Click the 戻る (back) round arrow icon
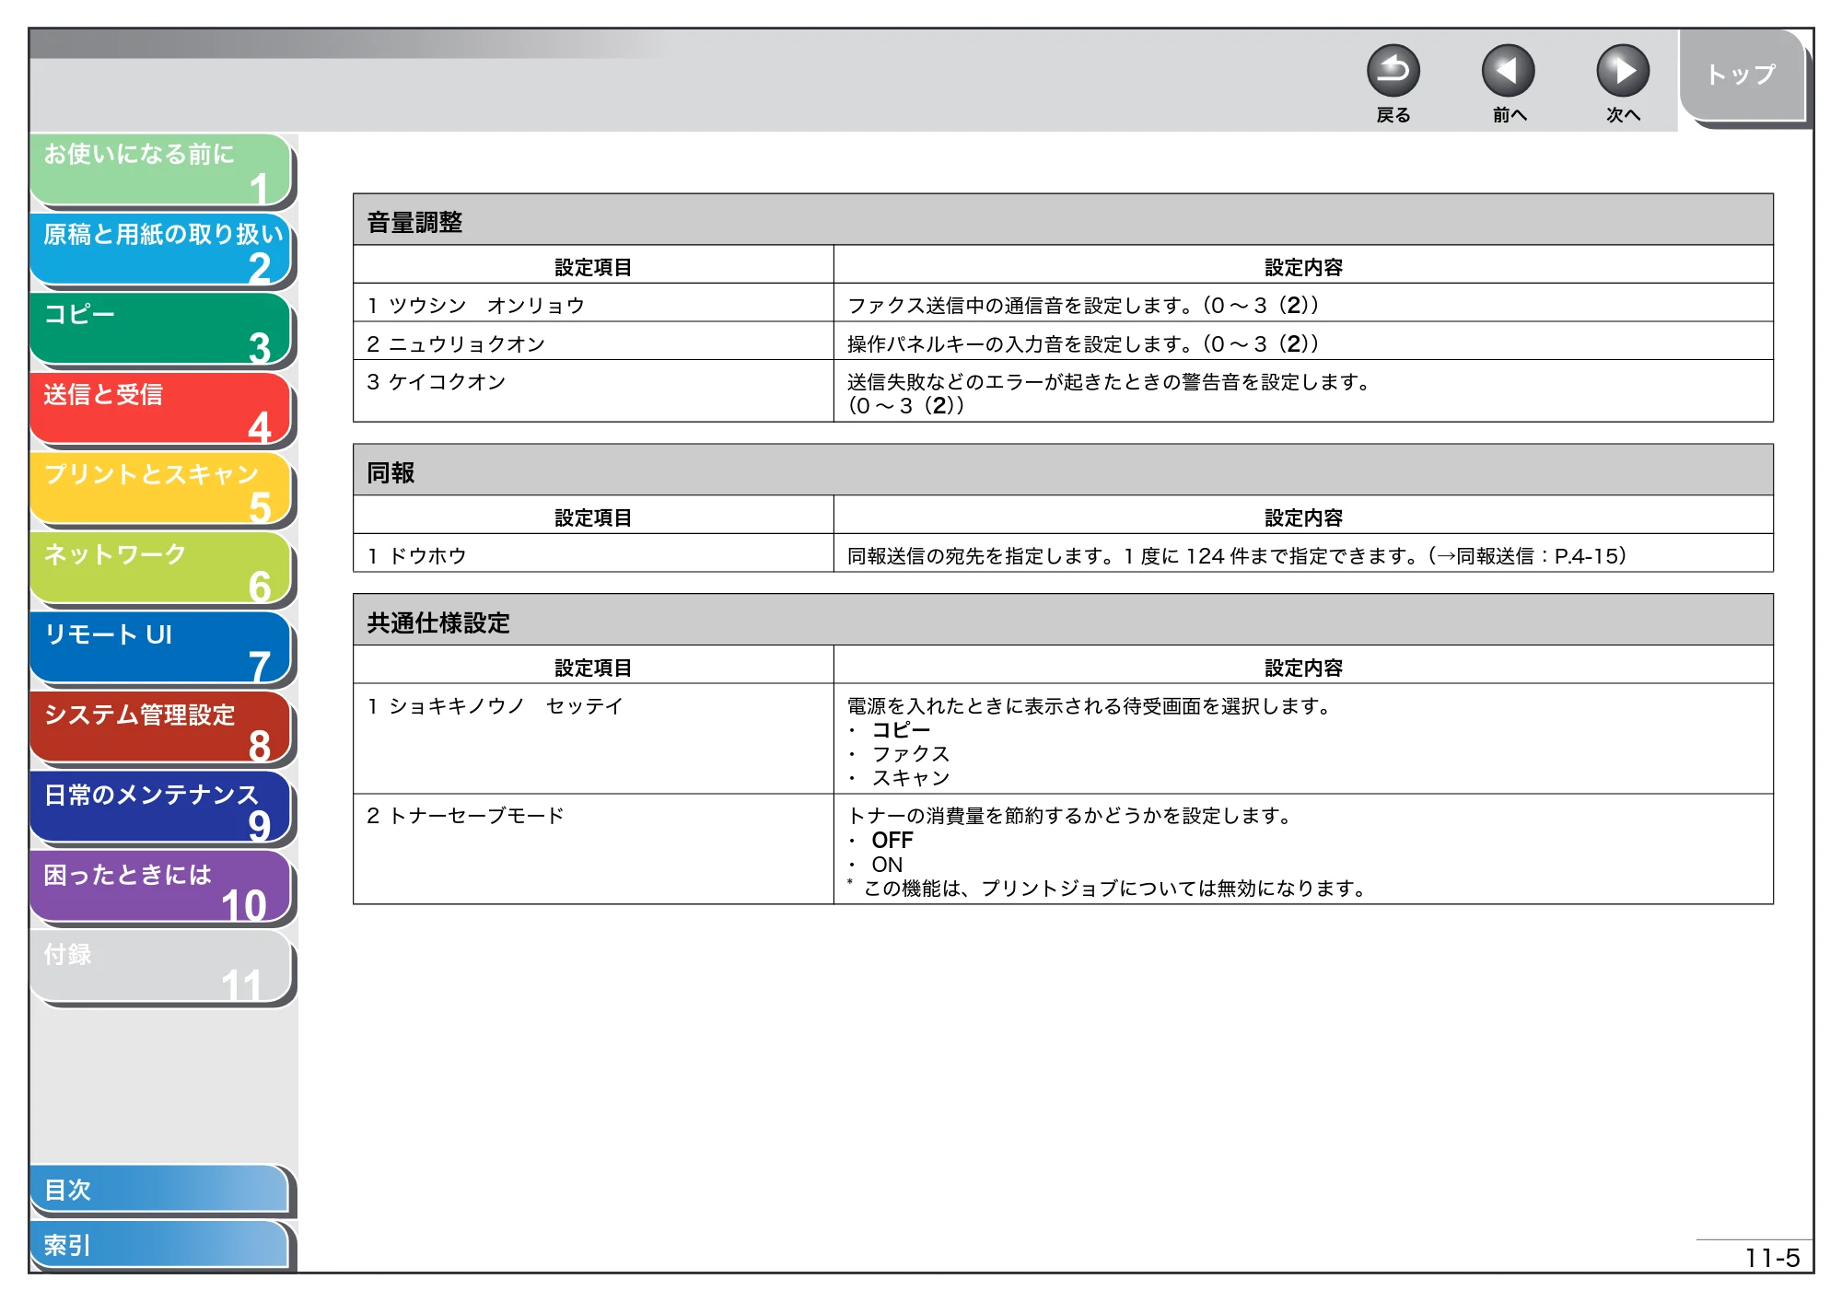Screen dimensions: 1842x1302 click(1393, 71)
